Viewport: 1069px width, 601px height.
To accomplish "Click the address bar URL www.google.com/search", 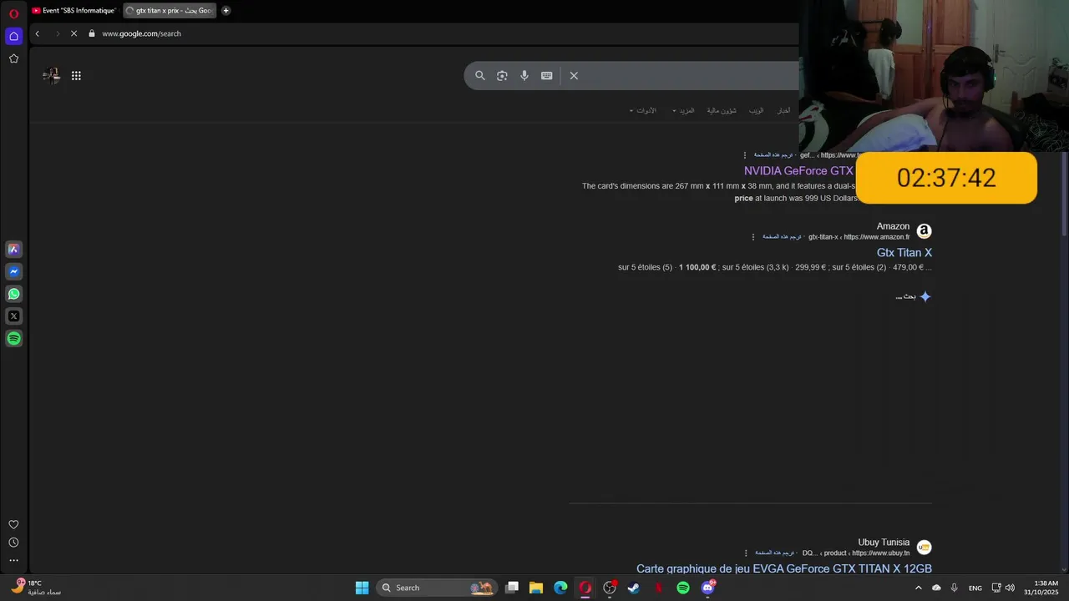I will [x=141, y=33].
